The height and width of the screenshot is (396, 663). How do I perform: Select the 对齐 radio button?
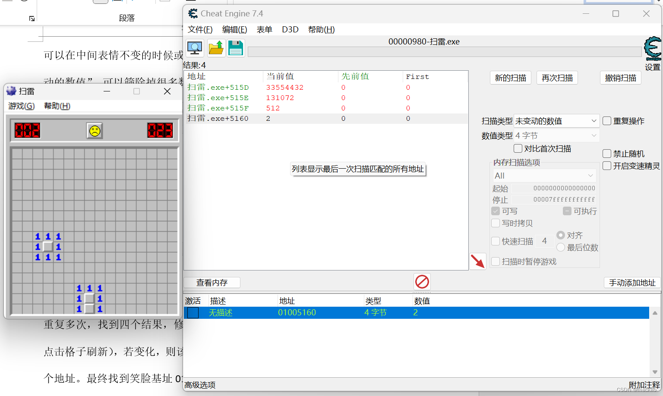[x=561, y=235]
